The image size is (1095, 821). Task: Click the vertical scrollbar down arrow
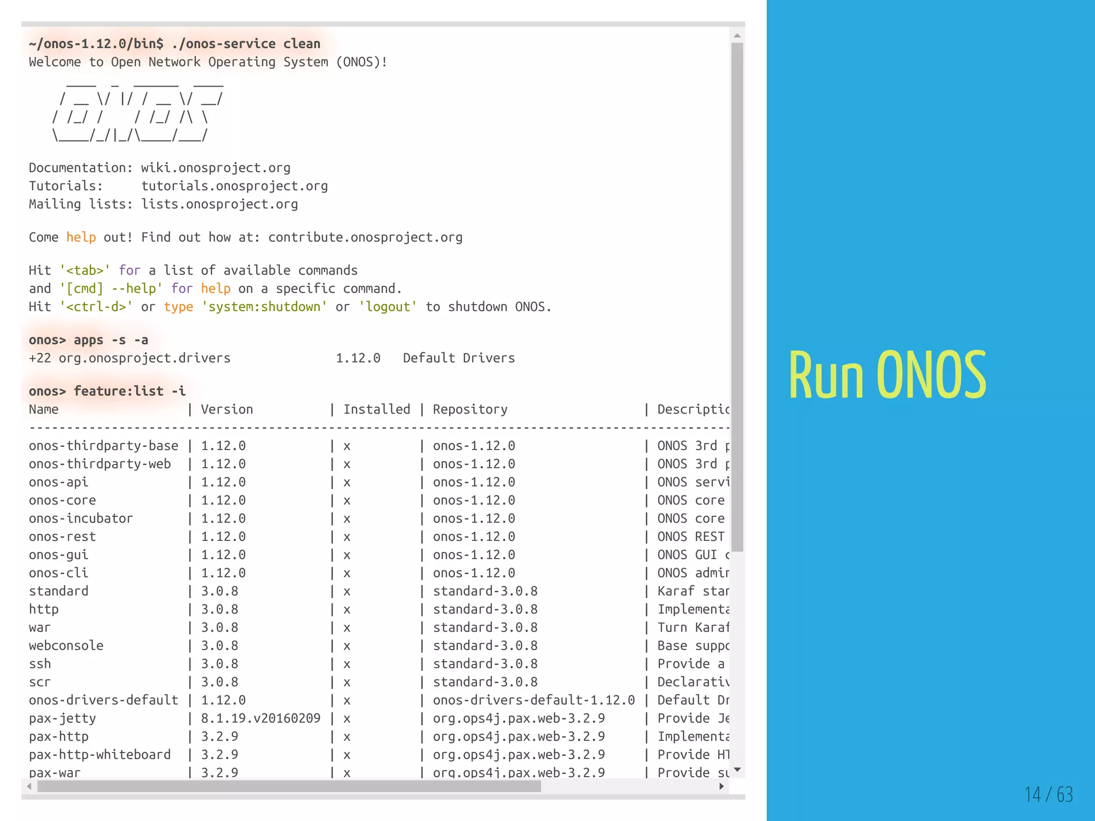737,770
